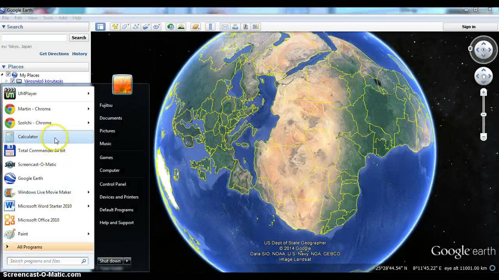499x280 pixels.
Task: Expand Windows Live Movie Maker arrow
Action: (88, 192)
